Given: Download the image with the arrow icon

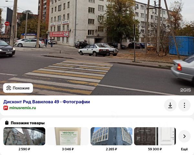Looking at the screenshot, I should [170, 105].
